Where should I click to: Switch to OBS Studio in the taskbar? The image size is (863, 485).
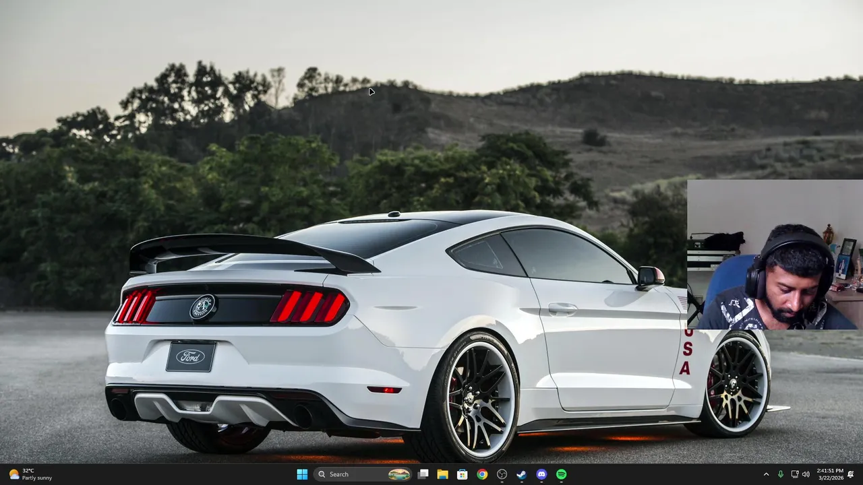pyautogui.click(x=502, y=474)
